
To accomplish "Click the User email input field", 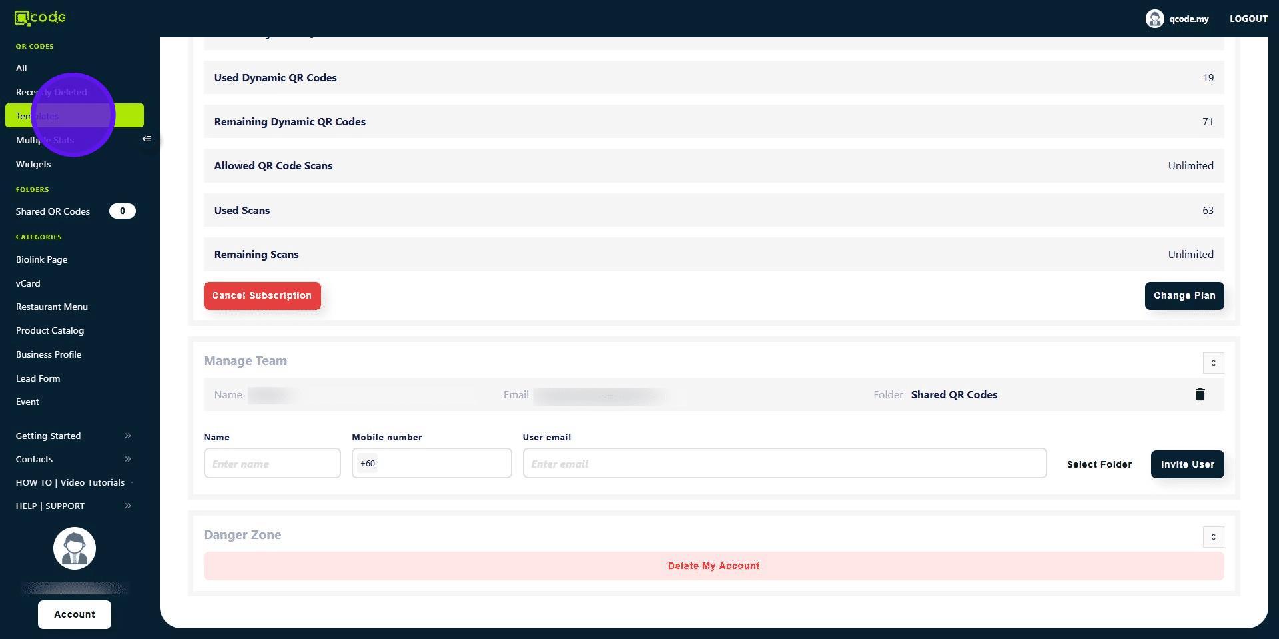I will point(784,464).
